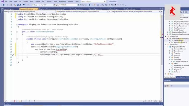Select wwwroot in Solution Explorer
The image size is (189, 106).
tap(177, 55)
